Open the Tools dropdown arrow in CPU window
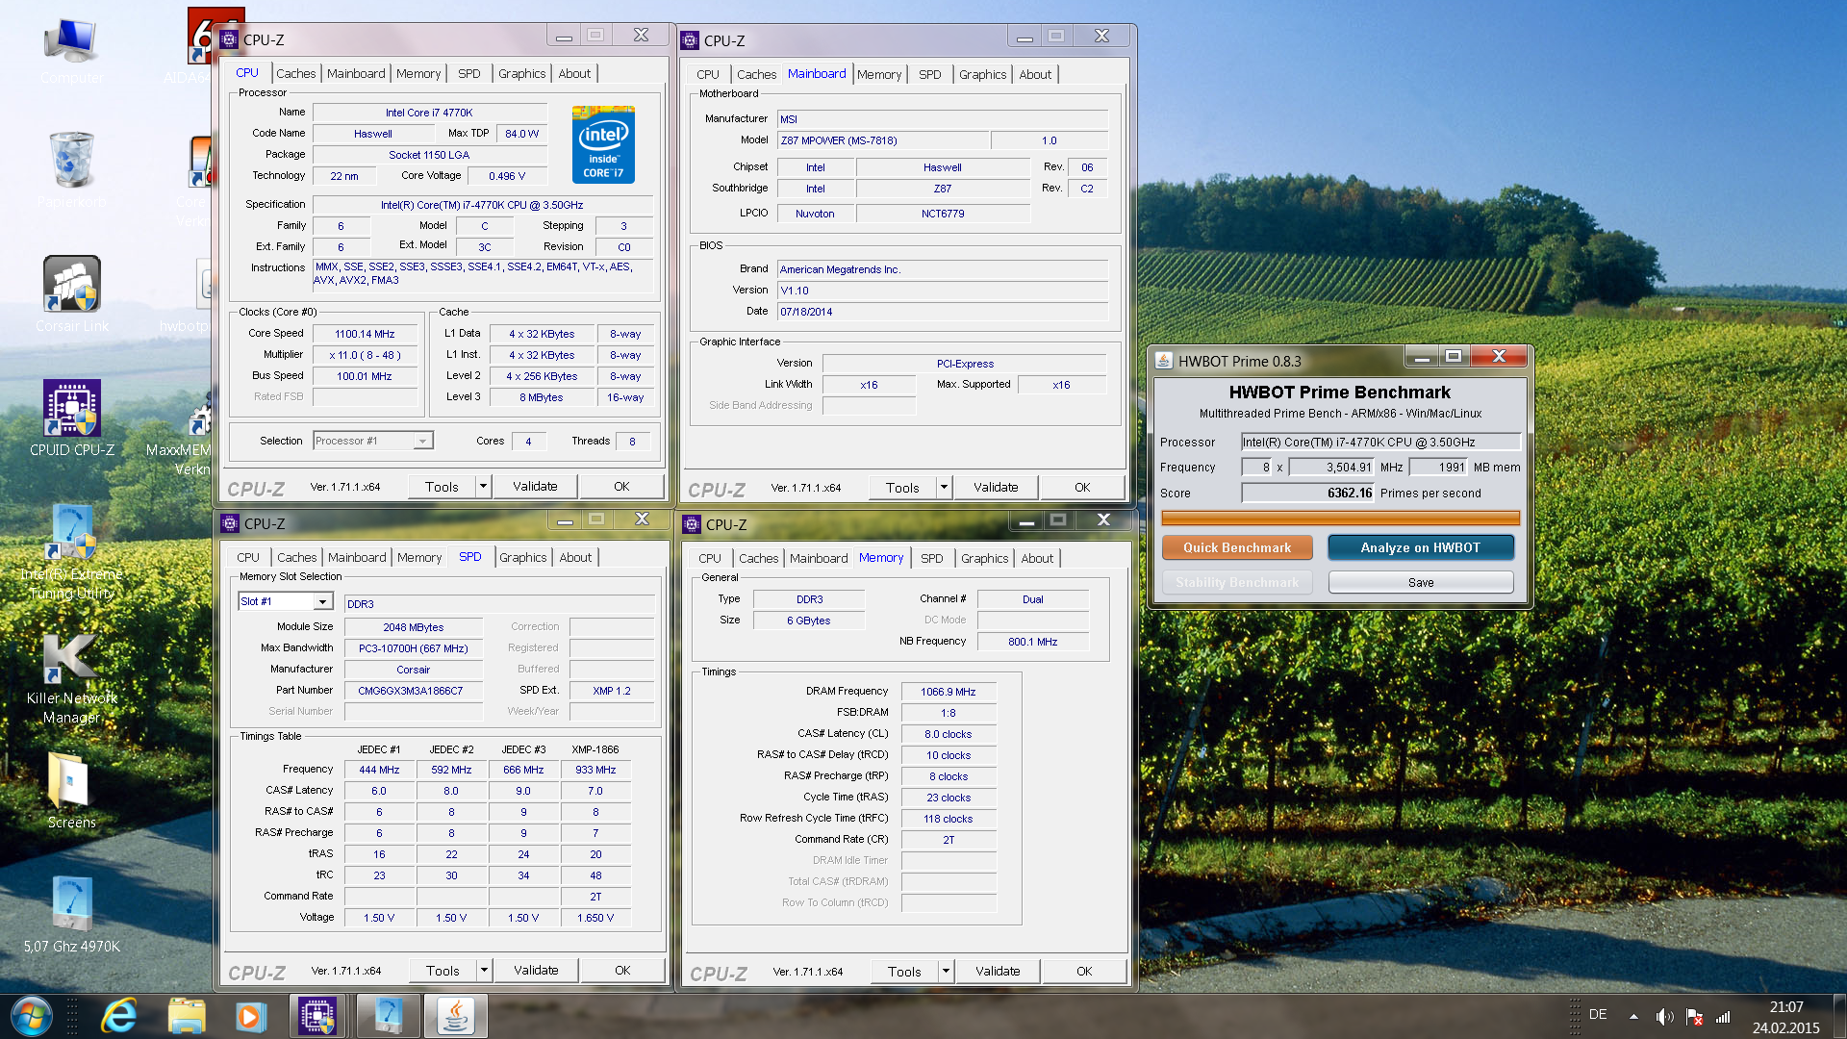 tap(483, 486)
